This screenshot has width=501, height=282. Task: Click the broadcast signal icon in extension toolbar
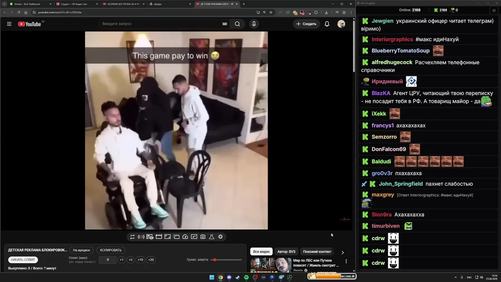click(141, 237)
